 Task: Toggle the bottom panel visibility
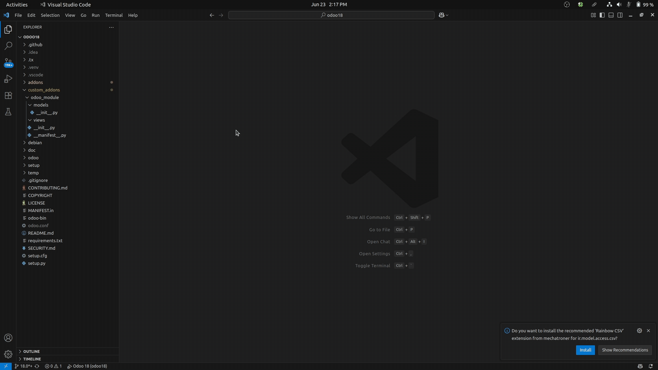point(611,15)
